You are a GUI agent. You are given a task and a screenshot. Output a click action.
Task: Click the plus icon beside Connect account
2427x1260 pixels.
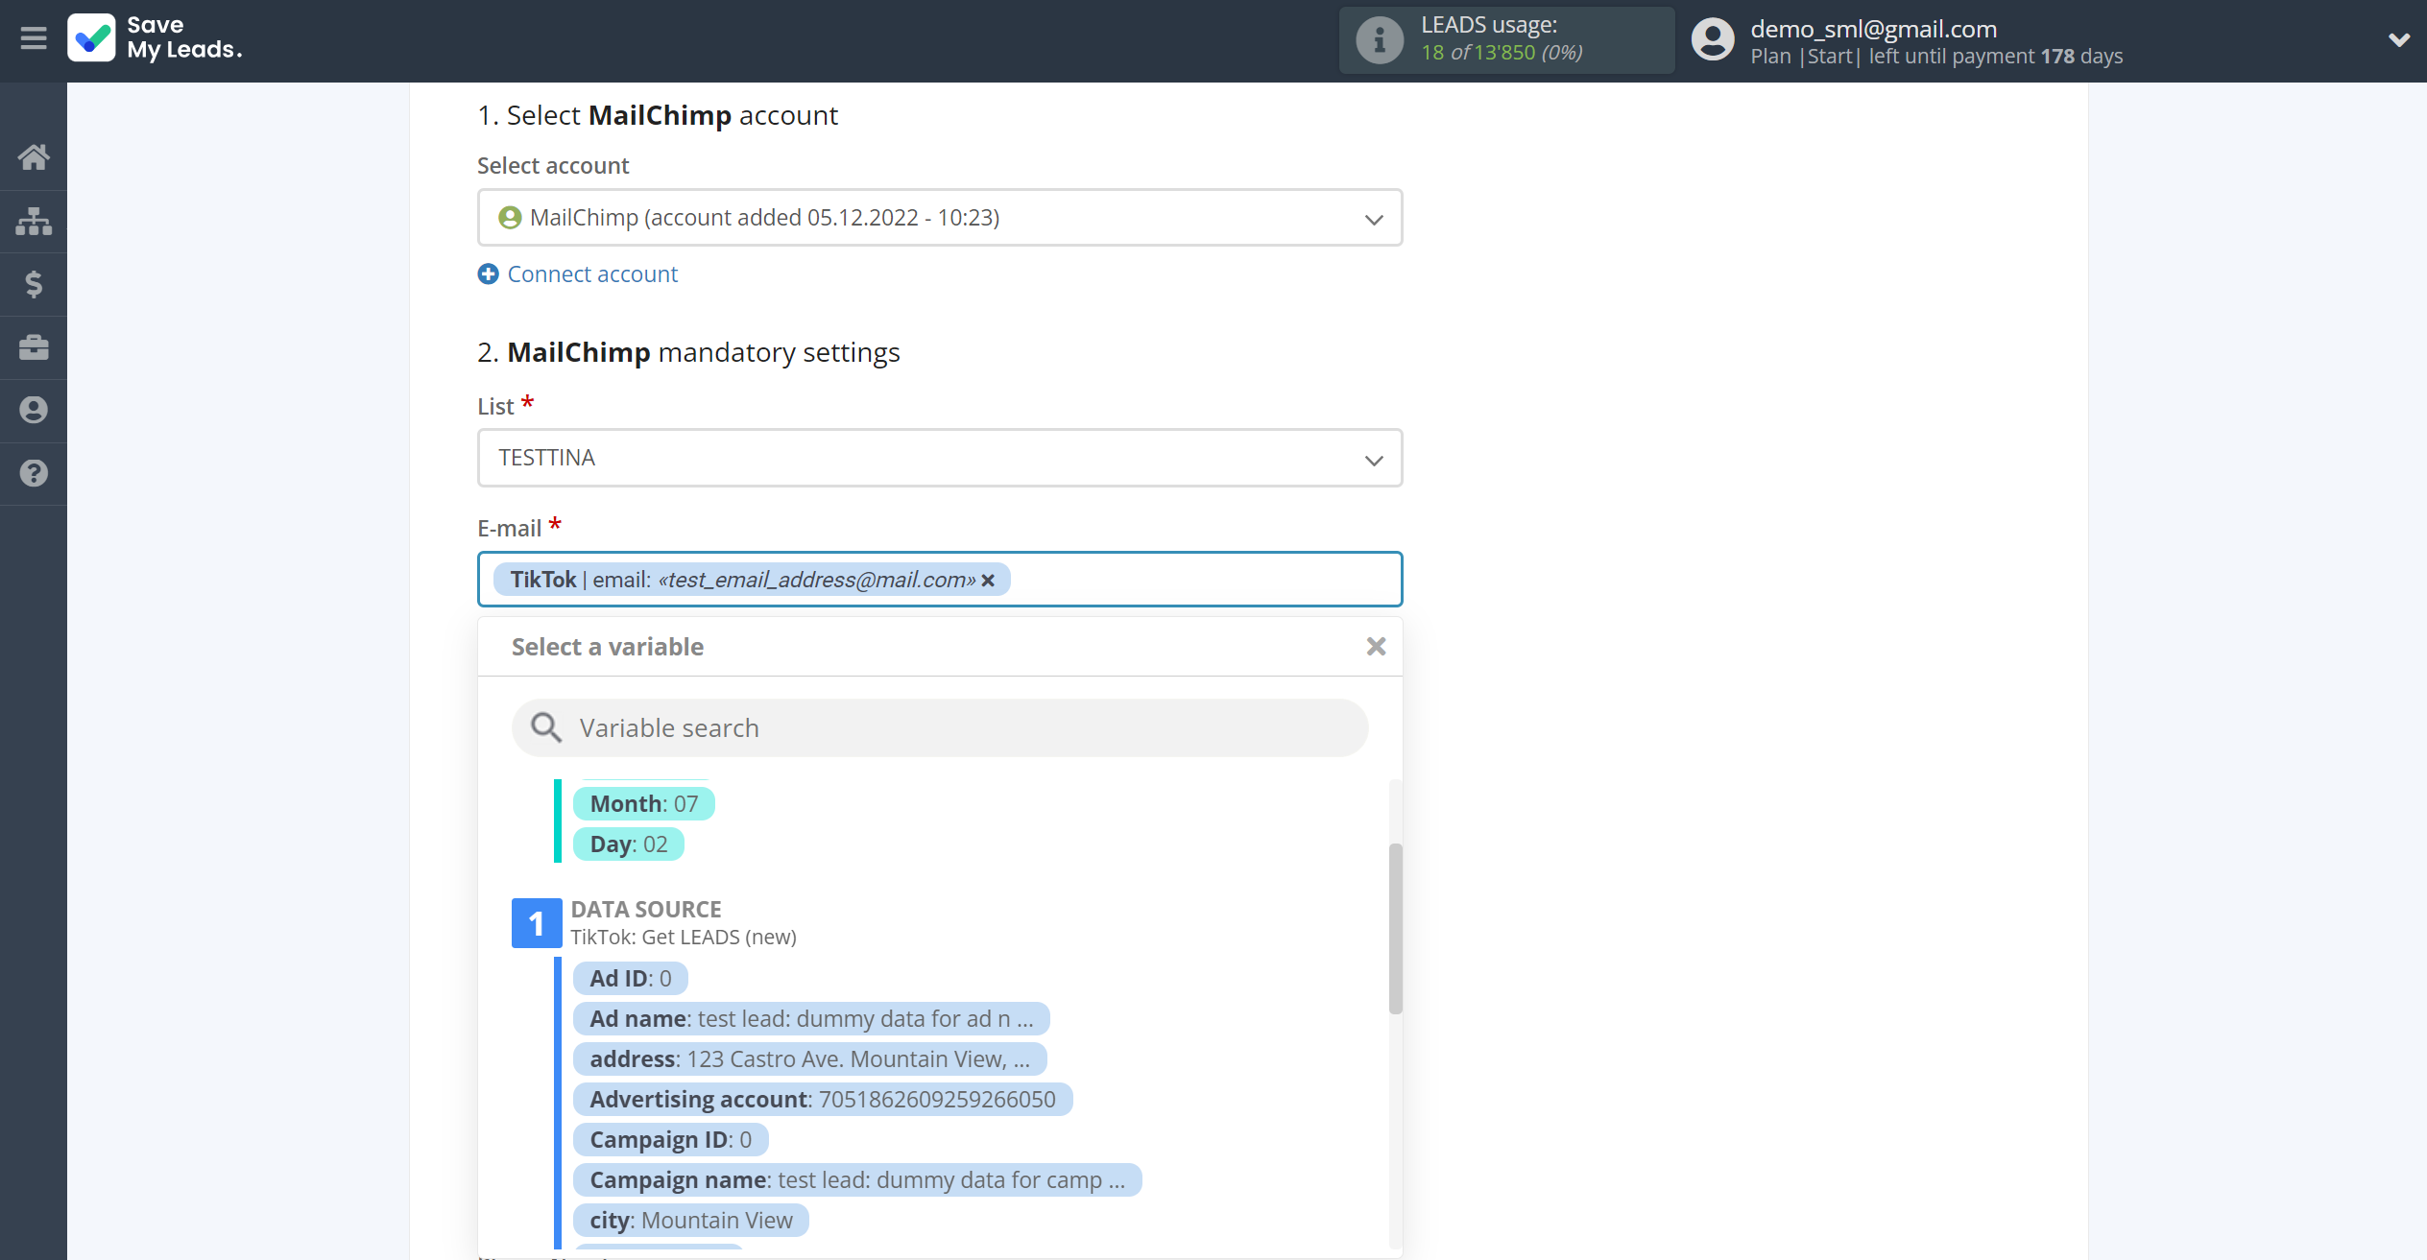pyautogui.click(x=488, y=274)
